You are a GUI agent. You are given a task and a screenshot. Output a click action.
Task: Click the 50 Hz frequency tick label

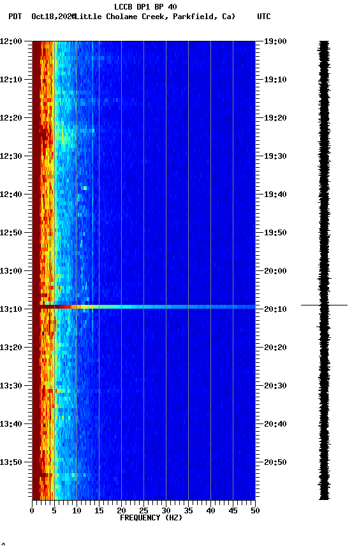(256, 511)
